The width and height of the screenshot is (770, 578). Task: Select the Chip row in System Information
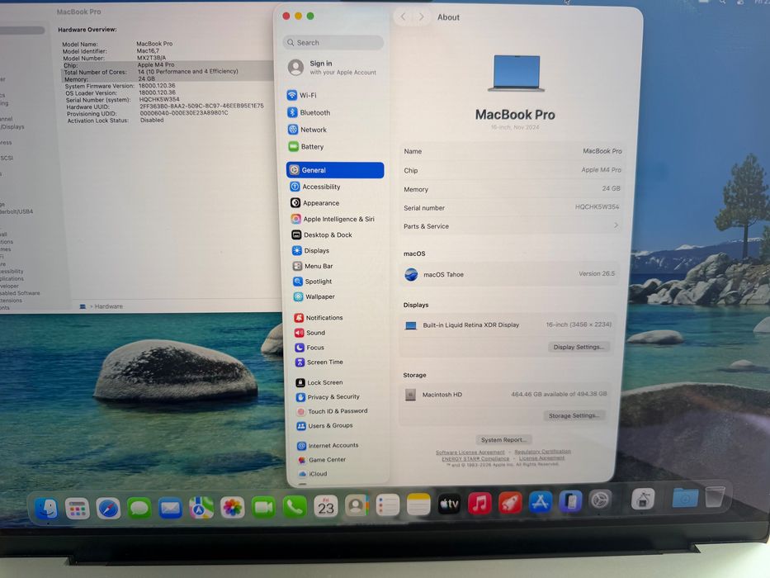[167, 65]
